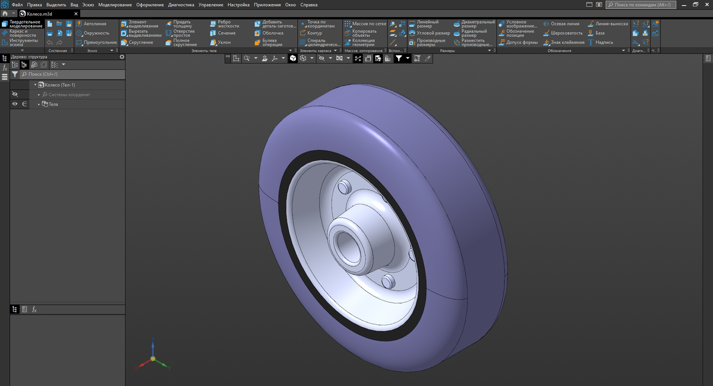Toggle shaded display cube mode

pyautogui.click(x=292, y=58)
